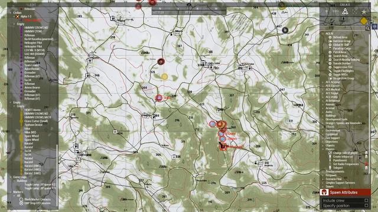Collapse the Players category
This screenshot has width=378, height=212.
coord(323,149)
